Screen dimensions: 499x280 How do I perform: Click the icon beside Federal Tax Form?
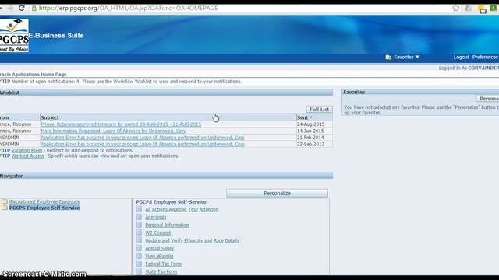pyautogui.click(x=139, y=264)
